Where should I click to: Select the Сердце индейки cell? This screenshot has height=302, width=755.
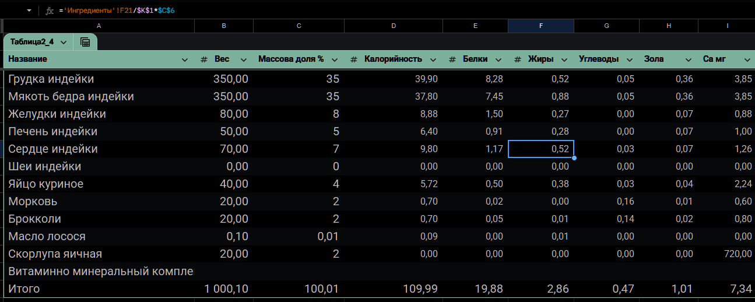[x=99, y=149]
